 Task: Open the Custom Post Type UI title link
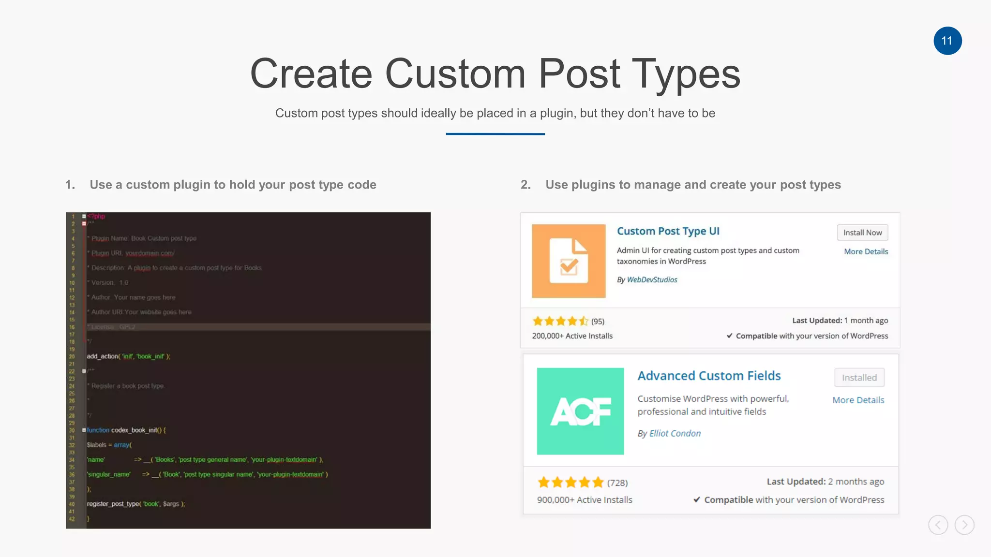(x=668, y=231)
